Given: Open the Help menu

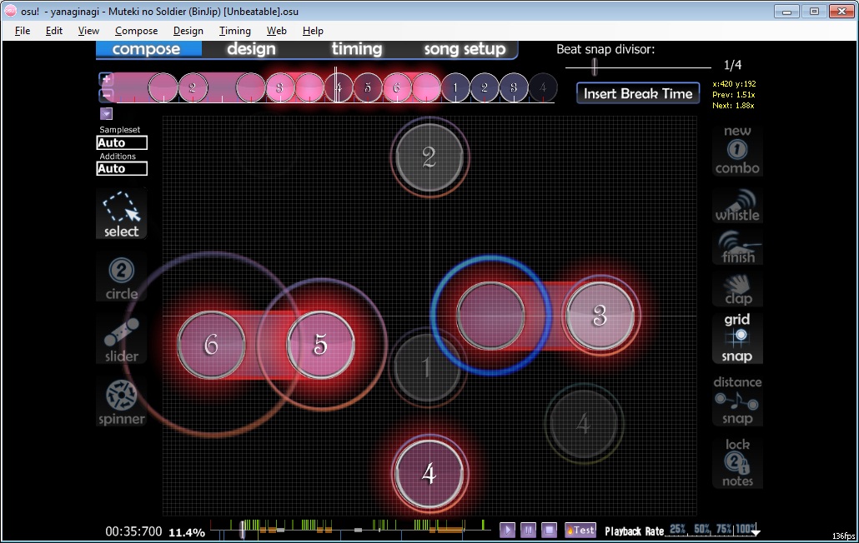Looking at the screenshot, I should [x=313, y=31].
